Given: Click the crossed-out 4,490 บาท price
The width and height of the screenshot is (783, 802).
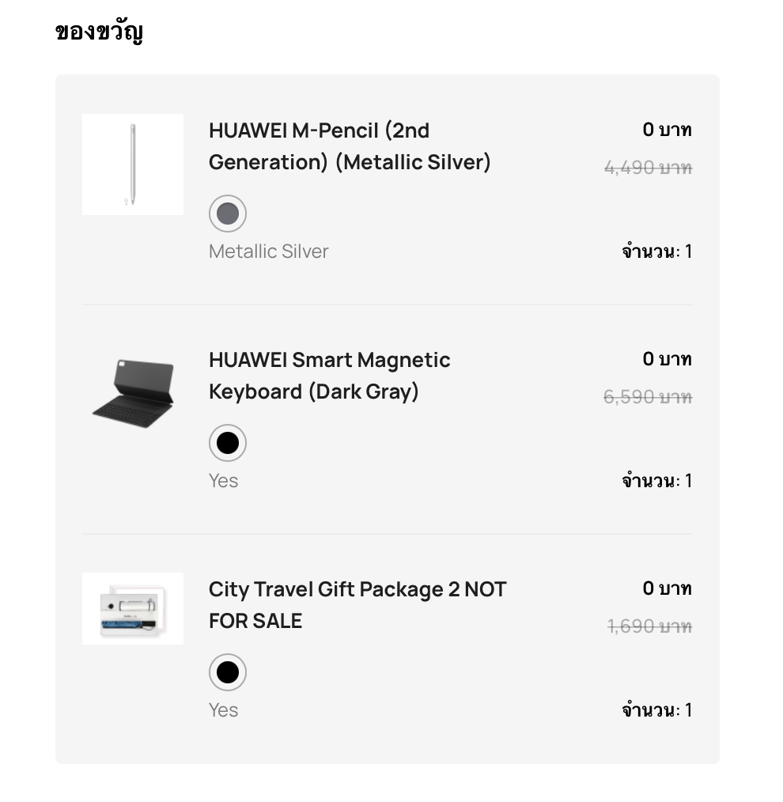Looking at the screenshot, I should 648,168.
